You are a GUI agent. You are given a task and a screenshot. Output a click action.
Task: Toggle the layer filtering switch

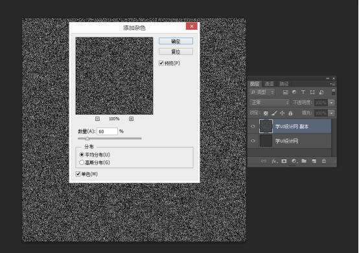tap(333, 92)
